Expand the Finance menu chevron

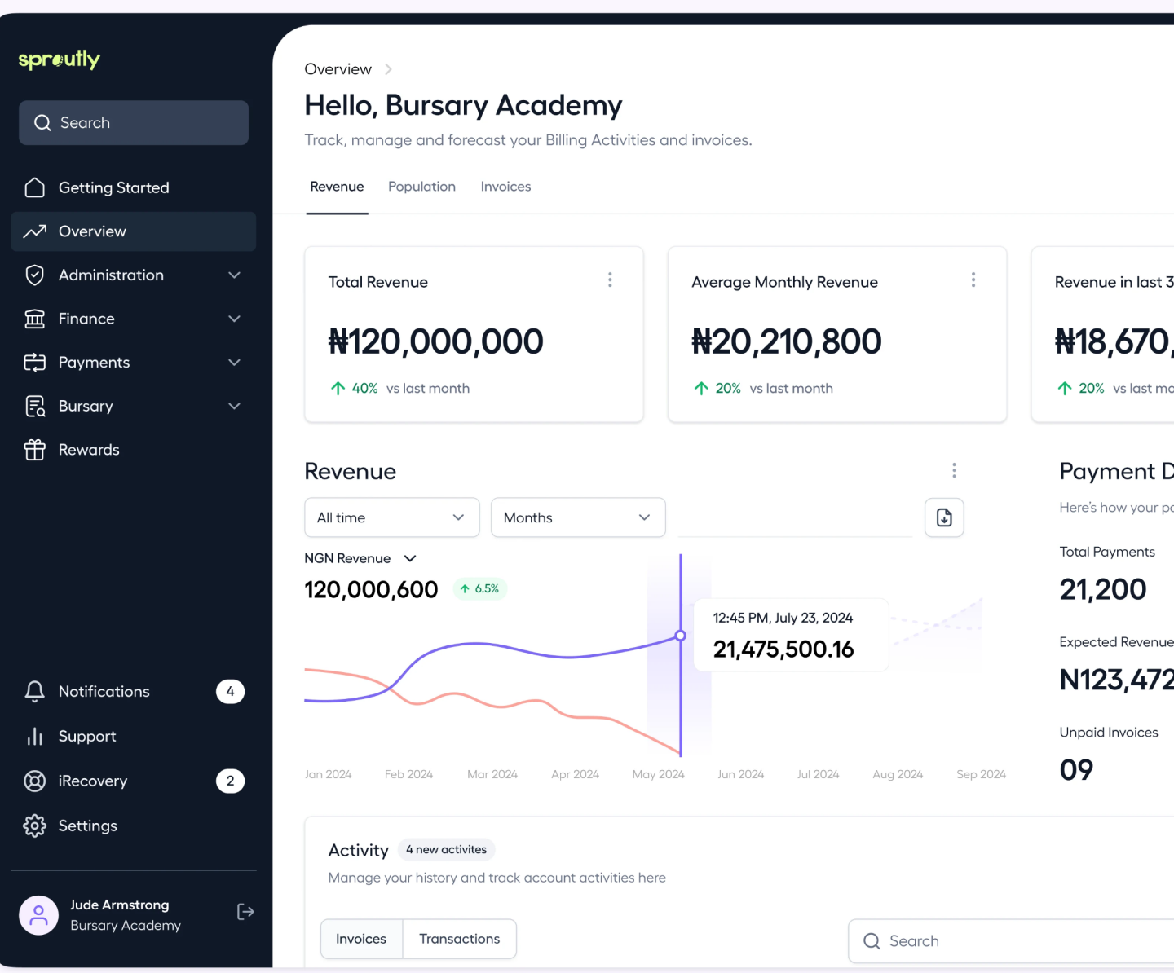click(234, 319)
